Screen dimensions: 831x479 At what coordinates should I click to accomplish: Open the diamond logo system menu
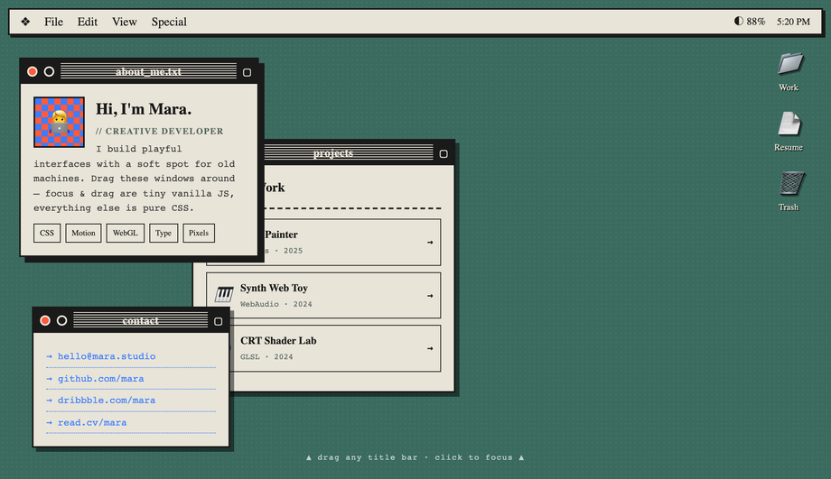(x=25, y=22)
